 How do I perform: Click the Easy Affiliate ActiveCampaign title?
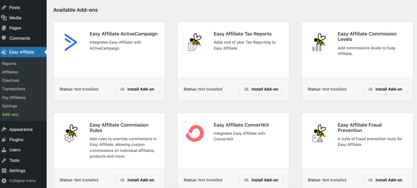(x=124, y=34)
